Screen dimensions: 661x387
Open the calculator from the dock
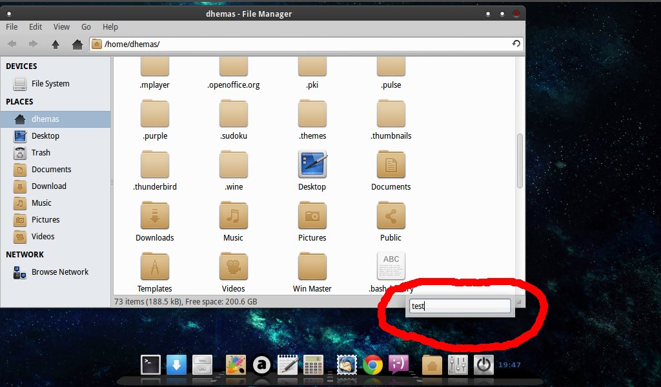[314, 365]
